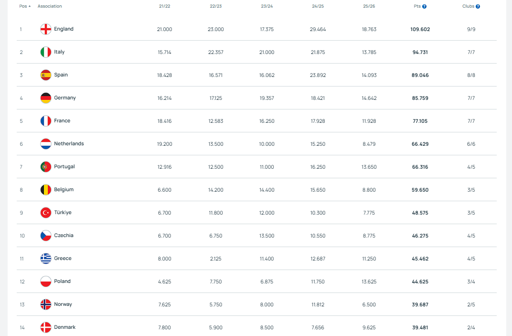Open the Netherlands association link
512x336 pixels.
point(69,143)
